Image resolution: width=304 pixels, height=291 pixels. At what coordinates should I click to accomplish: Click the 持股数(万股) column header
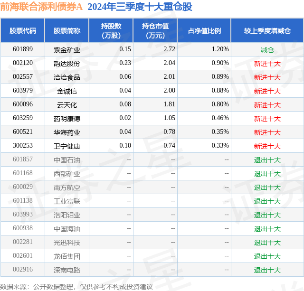pos(111,30)
